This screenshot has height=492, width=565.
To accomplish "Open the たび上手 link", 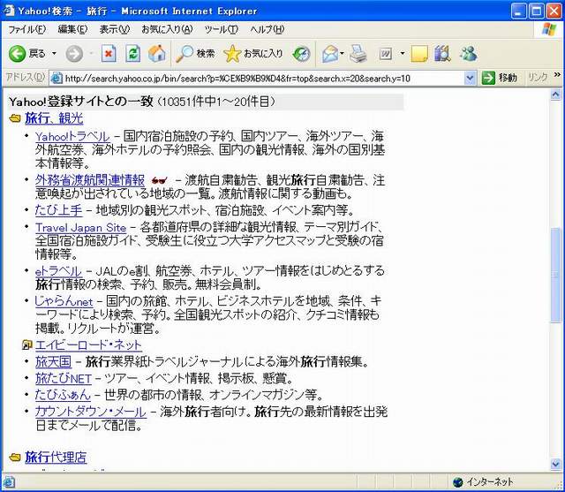I will click(x=59, y=210).
